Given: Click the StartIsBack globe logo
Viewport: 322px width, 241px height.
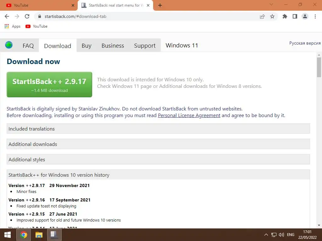Looking at the screenshot, I should pyautogui.click(x=9, y=45).
